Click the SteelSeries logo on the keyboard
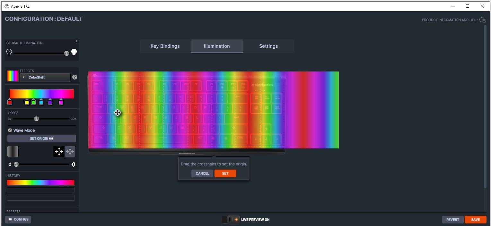491x226 pixels. click(262, 85)
